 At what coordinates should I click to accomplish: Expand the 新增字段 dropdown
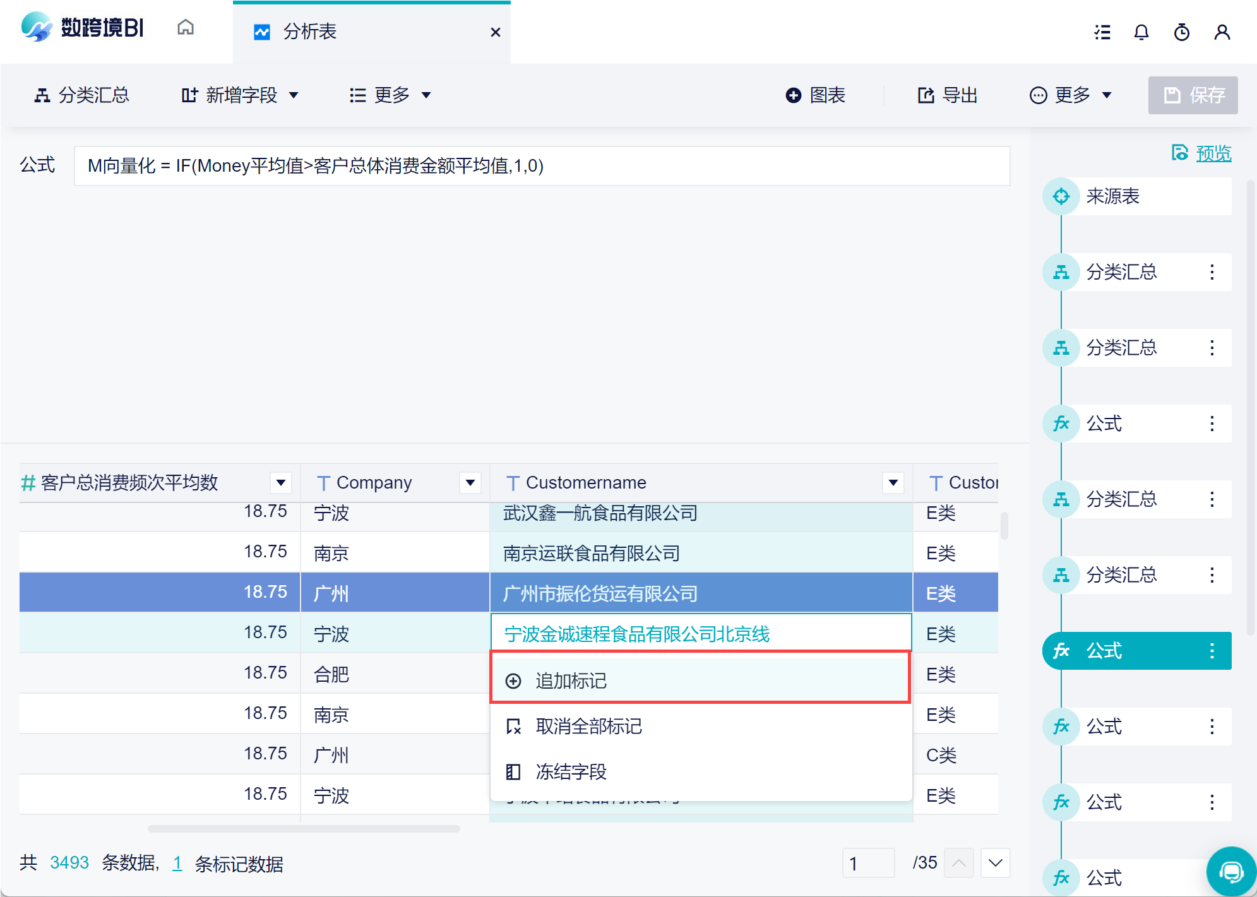(240, 95)
